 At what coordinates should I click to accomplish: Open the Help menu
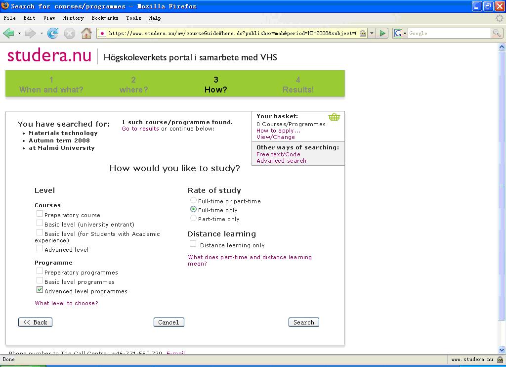tap(155, 18)
